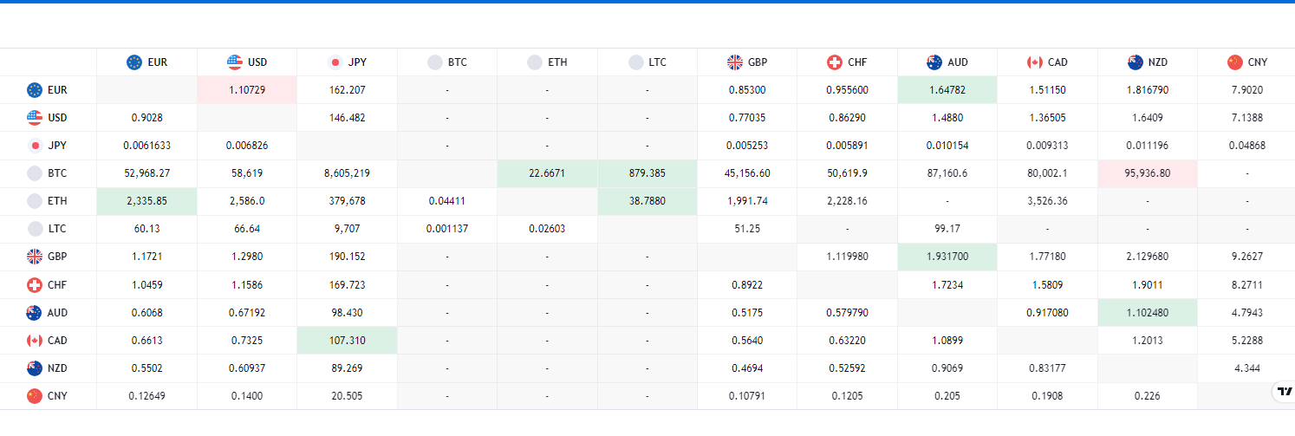Click the JPY flag icon in the row header
Viewport: 1295px width, 436px height.
tap(35, 146)
